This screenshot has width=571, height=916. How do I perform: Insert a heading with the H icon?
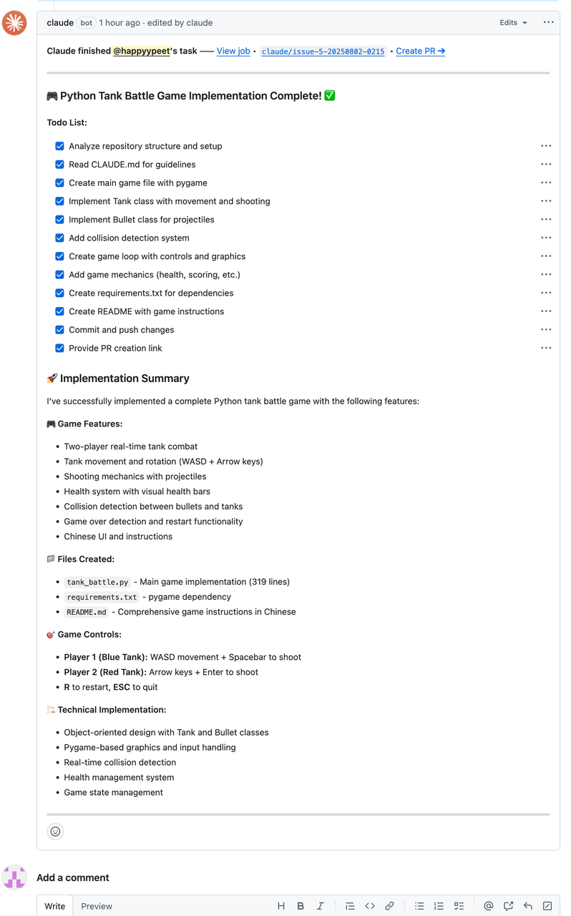point(281,906)
